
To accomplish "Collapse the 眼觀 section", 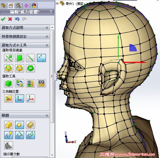I will pyautogui.click(x=25, y=115).
